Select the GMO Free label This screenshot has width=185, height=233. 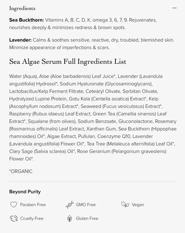pos(86,205)
